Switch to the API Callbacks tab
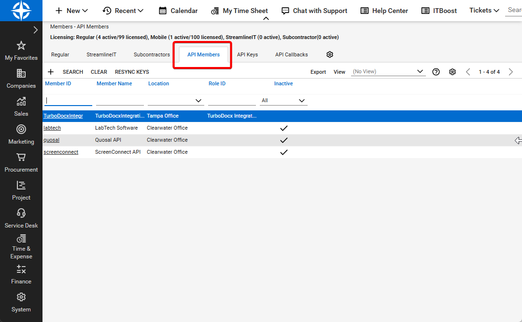Viewport: 522px width, 322px height. (x=292, y=54)
